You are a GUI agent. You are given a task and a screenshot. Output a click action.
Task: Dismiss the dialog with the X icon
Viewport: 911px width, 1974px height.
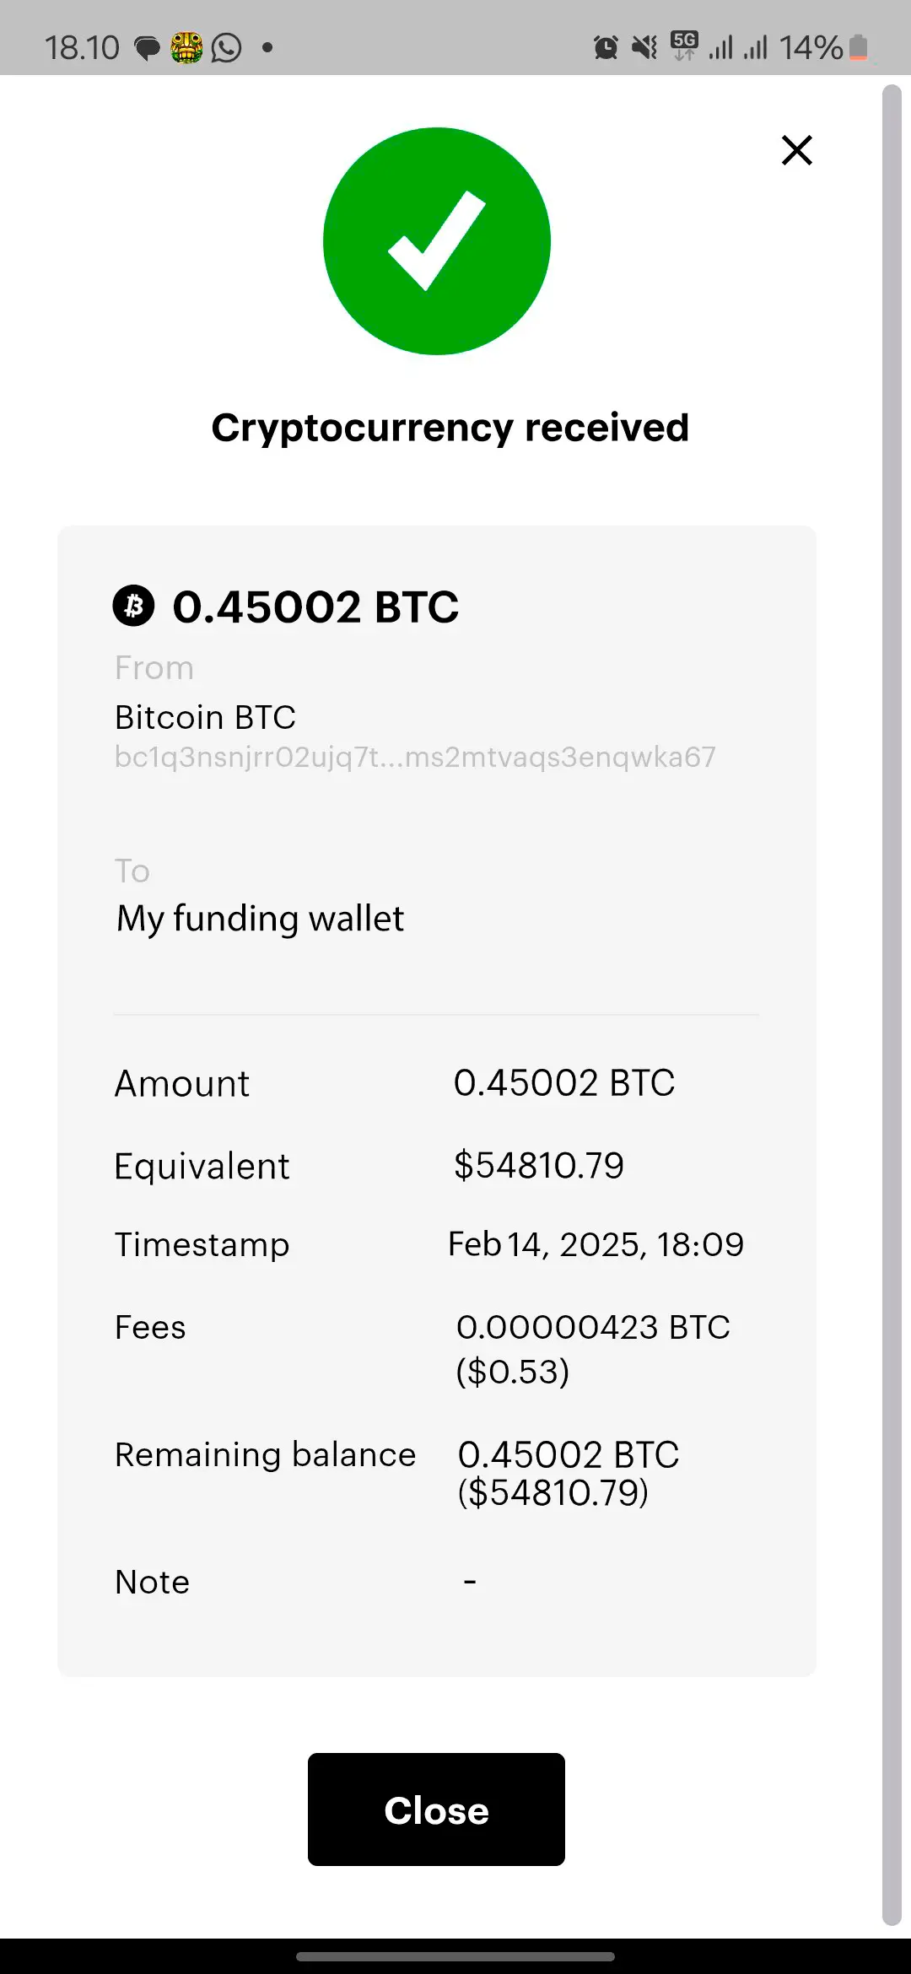[796, 151]
